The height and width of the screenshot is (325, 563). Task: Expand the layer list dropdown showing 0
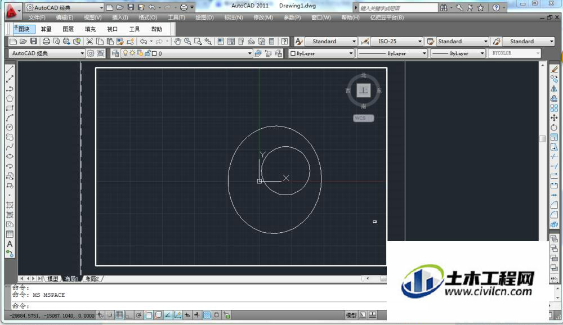pyautogui.click(x=187, y=53)
